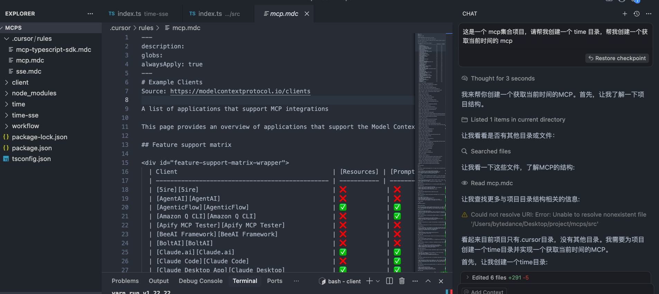Switch to the Problems panel tab
659x294 pixels.
pos(125,281)
